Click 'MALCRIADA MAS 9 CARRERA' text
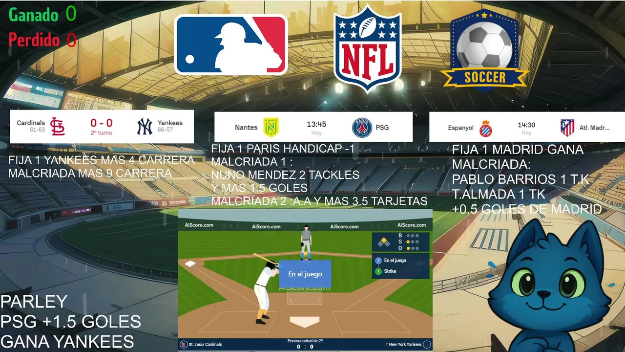The height and width of the screenshot is (352, 625). click(x=90, y=174)
